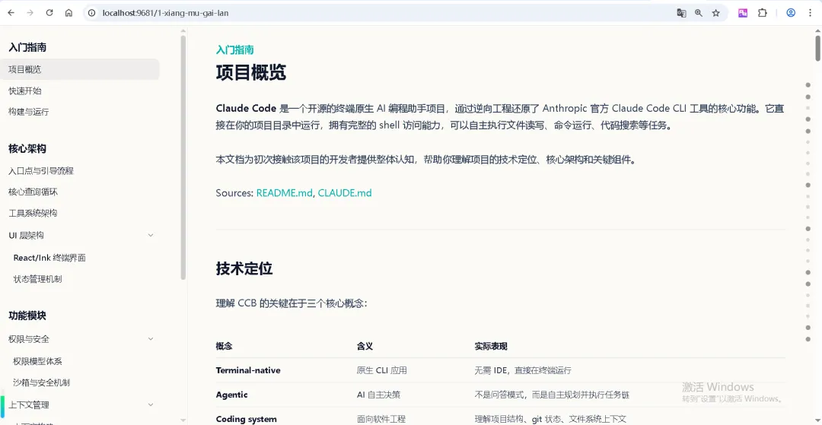Click the README.md source link
This screenshot has width=822, height=425.
point(285,192)
